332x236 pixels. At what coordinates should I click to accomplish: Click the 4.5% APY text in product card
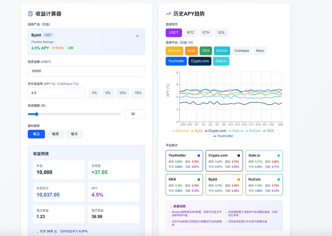click(x=40, y=48)
